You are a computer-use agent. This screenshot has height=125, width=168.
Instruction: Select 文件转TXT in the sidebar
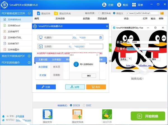[16, 44]
